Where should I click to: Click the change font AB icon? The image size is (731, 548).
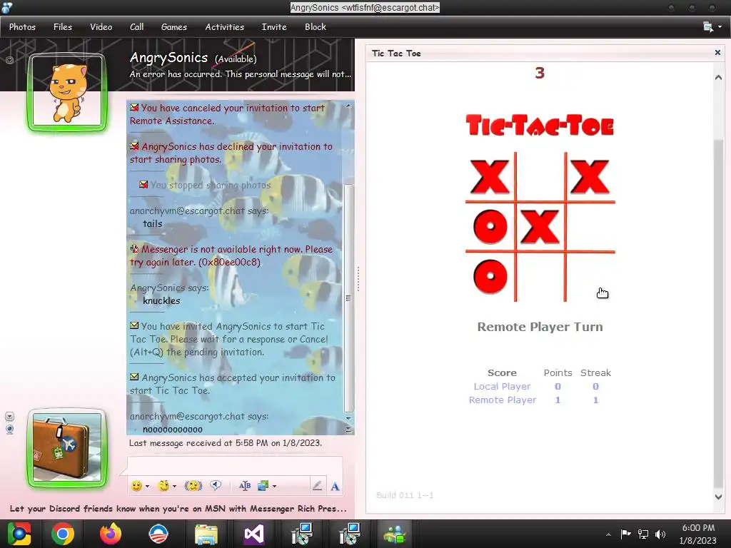click(x=244, y=486)
